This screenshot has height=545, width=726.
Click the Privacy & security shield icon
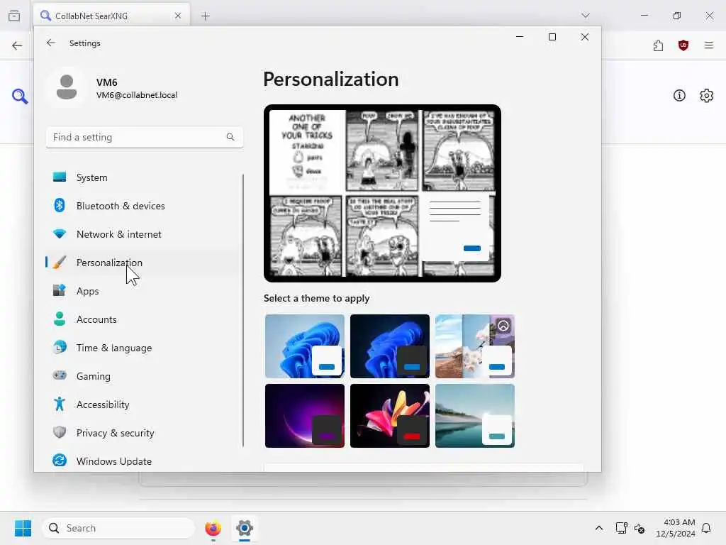coord(60,432)
